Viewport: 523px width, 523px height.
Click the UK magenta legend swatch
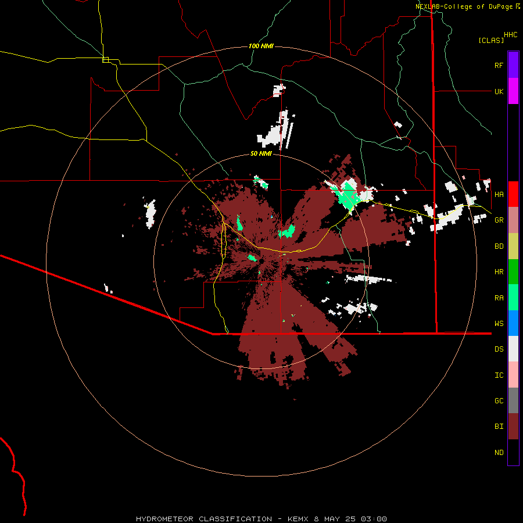pyautogui.click(x=513, y=91)
